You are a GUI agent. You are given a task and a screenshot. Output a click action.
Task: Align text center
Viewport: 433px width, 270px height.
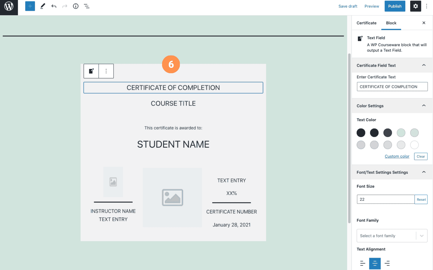pos(375,263)
